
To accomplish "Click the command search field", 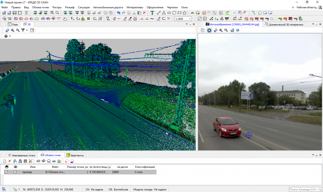I will (305, 189).
